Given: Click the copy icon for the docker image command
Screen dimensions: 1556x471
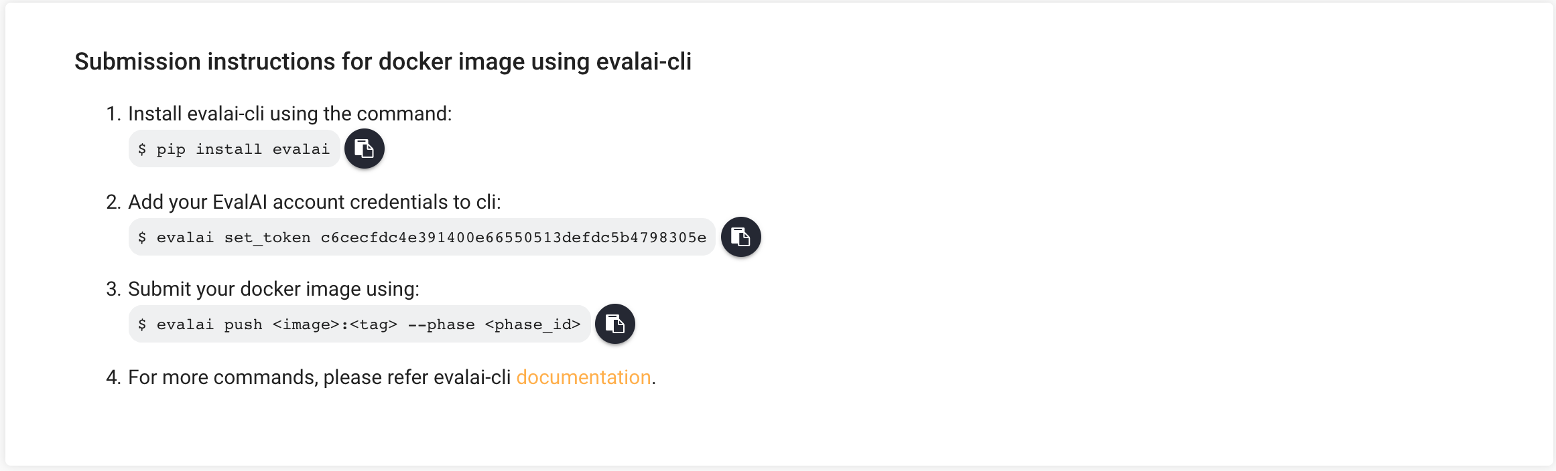Looking at the screenshot, I should point(615,324).
